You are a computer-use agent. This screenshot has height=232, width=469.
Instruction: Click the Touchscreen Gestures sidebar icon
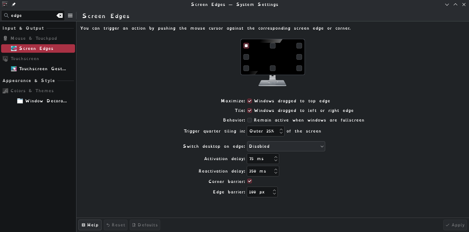(x=14, y=69)
